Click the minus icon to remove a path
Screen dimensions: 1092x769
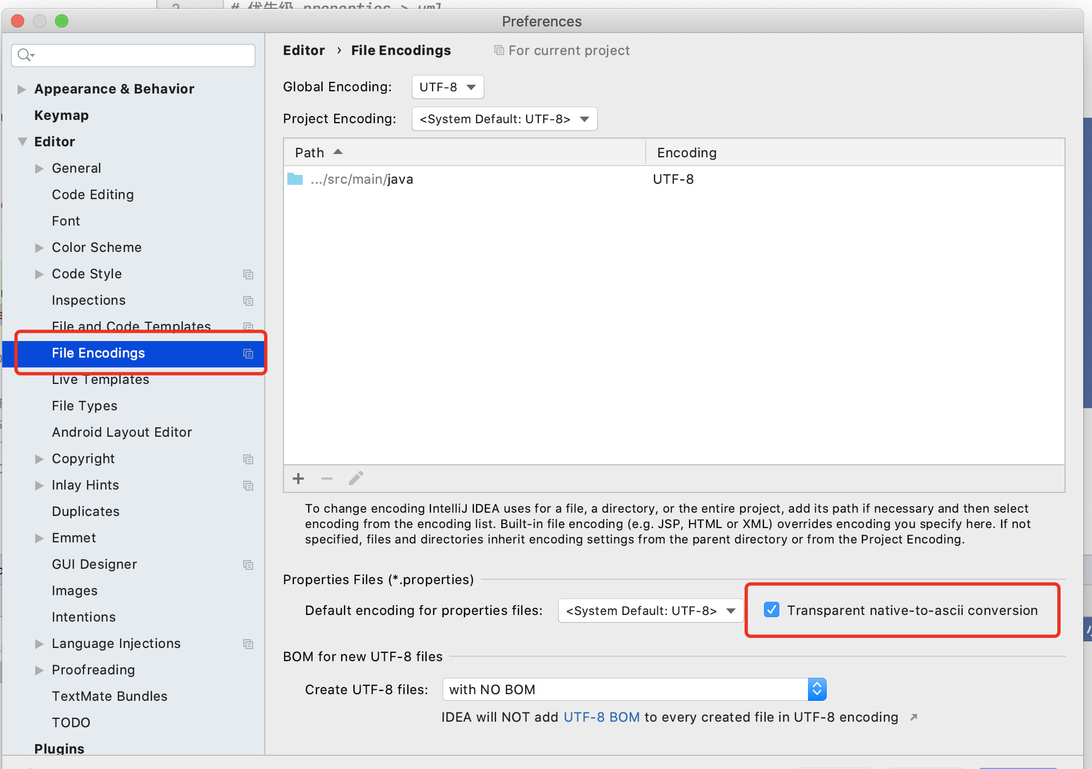point(327,479)
